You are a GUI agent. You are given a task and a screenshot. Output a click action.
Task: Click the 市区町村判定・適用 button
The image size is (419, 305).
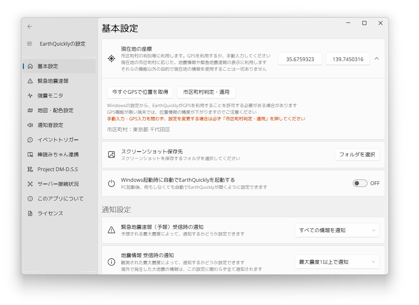coord(206,92)
